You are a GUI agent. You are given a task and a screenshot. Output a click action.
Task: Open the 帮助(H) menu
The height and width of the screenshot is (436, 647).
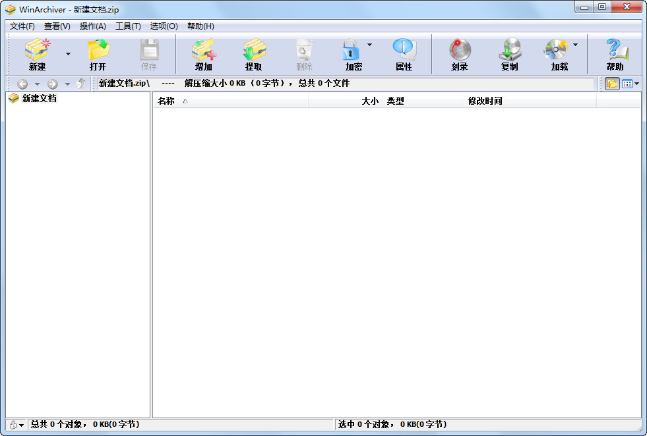click(x=200, y=26)
